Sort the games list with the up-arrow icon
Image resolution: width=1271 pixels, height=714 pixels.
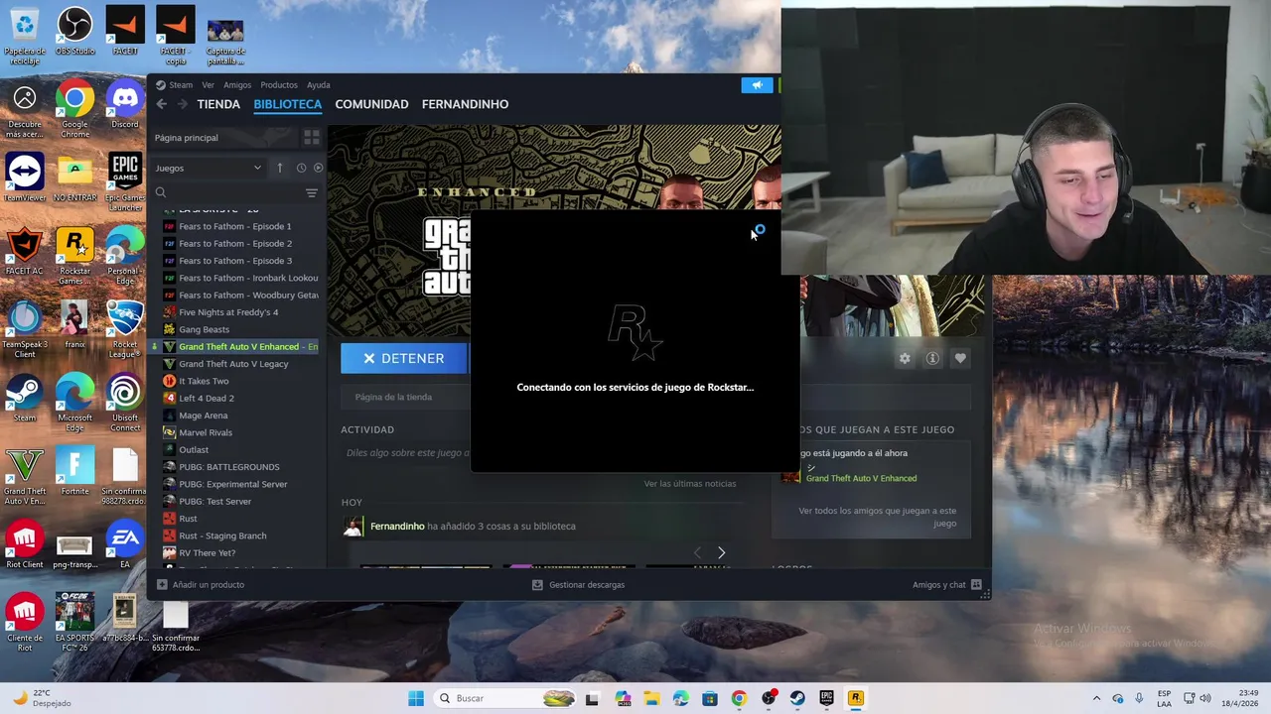[280, 168]
